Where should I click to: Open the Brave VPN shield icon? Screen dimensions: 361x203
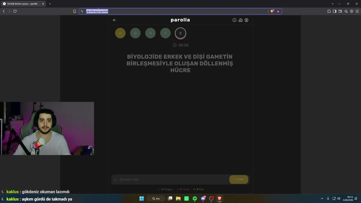pyautogui.click(x=351, y=11)
